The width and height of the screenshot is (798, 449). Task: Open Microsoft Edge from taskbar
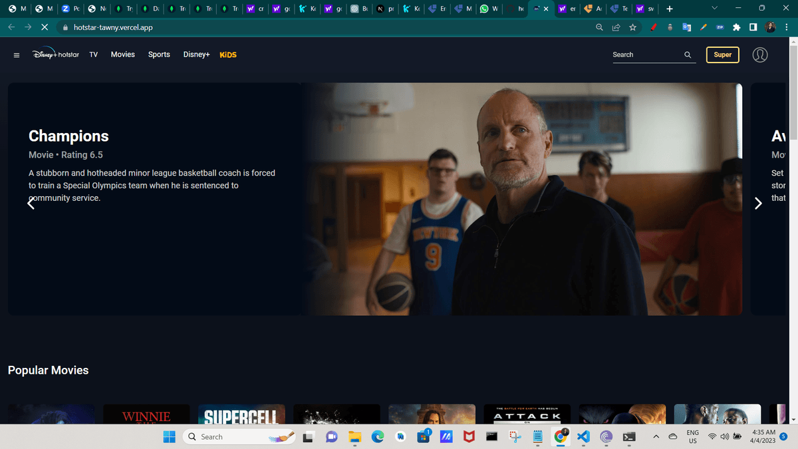pyautogui.click(x=378, y=436)
